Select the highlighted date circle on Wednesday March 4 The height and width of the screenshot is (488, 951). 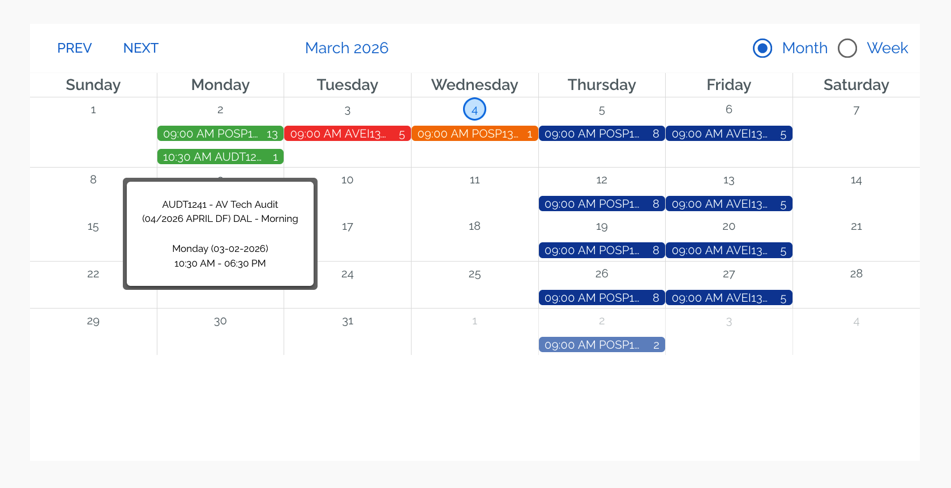click(x=474, y=109)
